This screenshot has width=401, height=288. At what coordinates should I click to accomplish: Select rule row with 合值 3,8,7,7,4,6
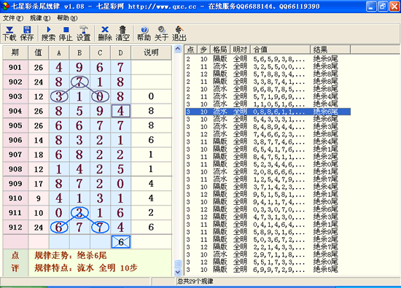coord(268,141)
